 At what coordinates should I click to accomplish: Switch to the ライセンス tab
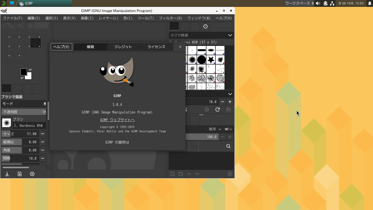pyautogui.click(x=156, y=47)
